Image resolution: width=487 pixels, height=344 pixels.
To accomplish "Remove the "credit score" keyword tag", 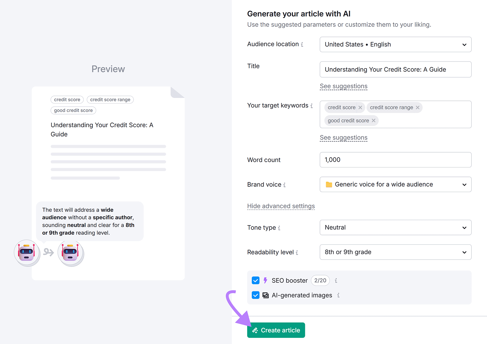I will click(360, 107).
